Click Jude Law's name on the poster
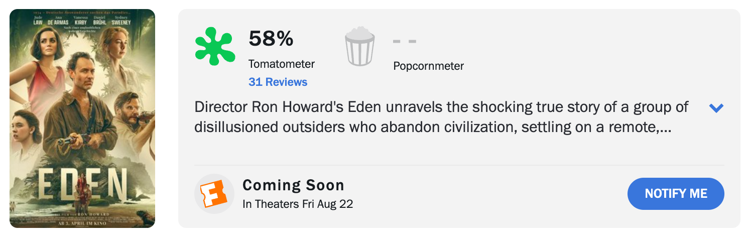Image resolution: width=747 pixels, height=242 pixels. coord(38,20)
